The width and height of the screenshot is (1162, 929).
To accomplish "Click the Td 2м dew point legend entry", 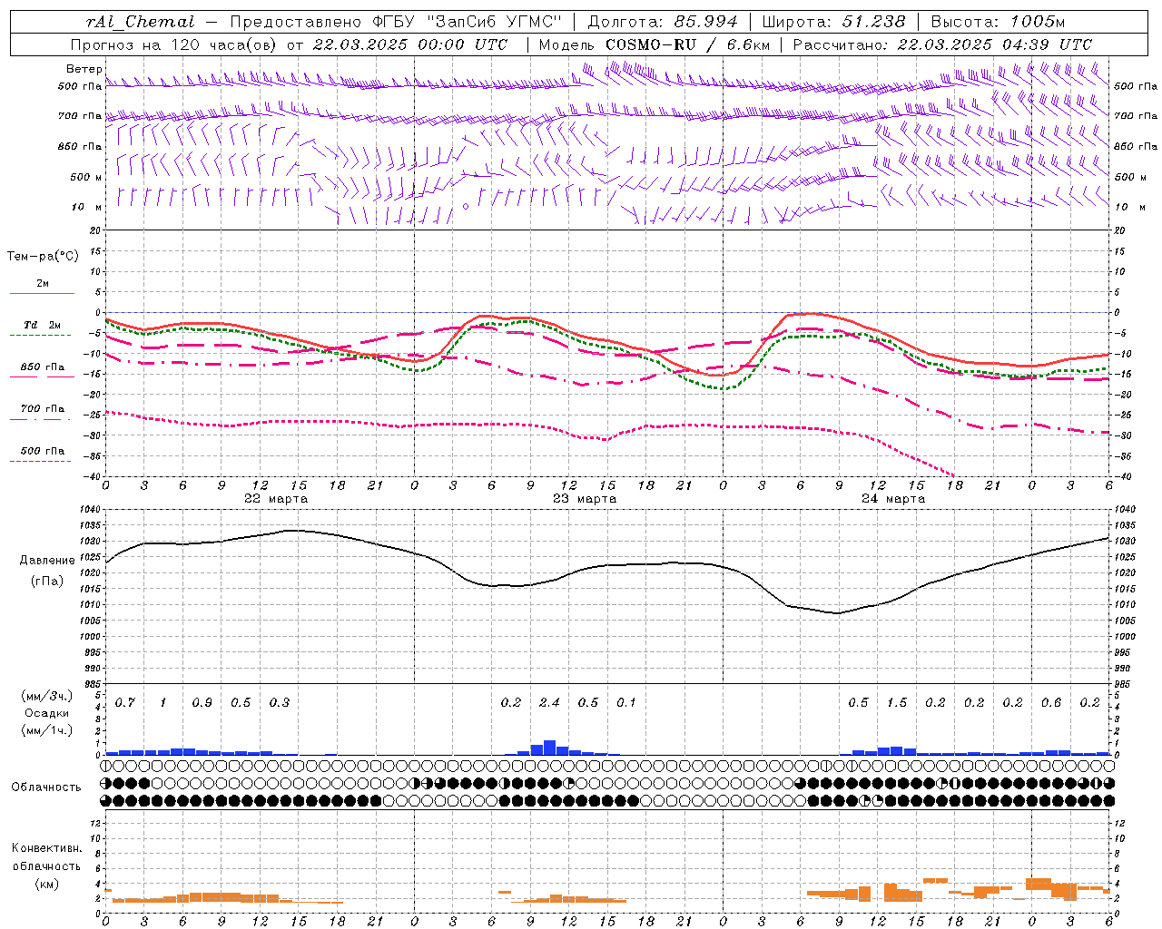I will (42, 325).
